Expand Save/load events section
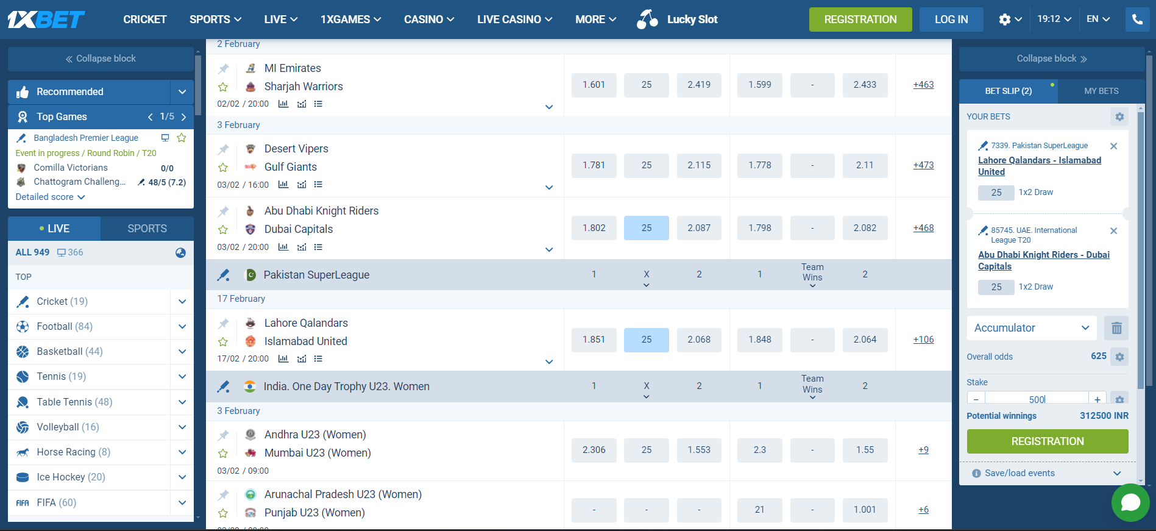Image resolution: width=1156 pixels, height=531 pixels. click(x=1116, y=474)
